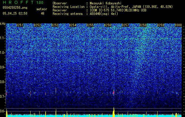The width and height of the screenshot is (185, 117).
Task: Click the observer name Masayuki Kobayashi
Action: coord(106,4)
